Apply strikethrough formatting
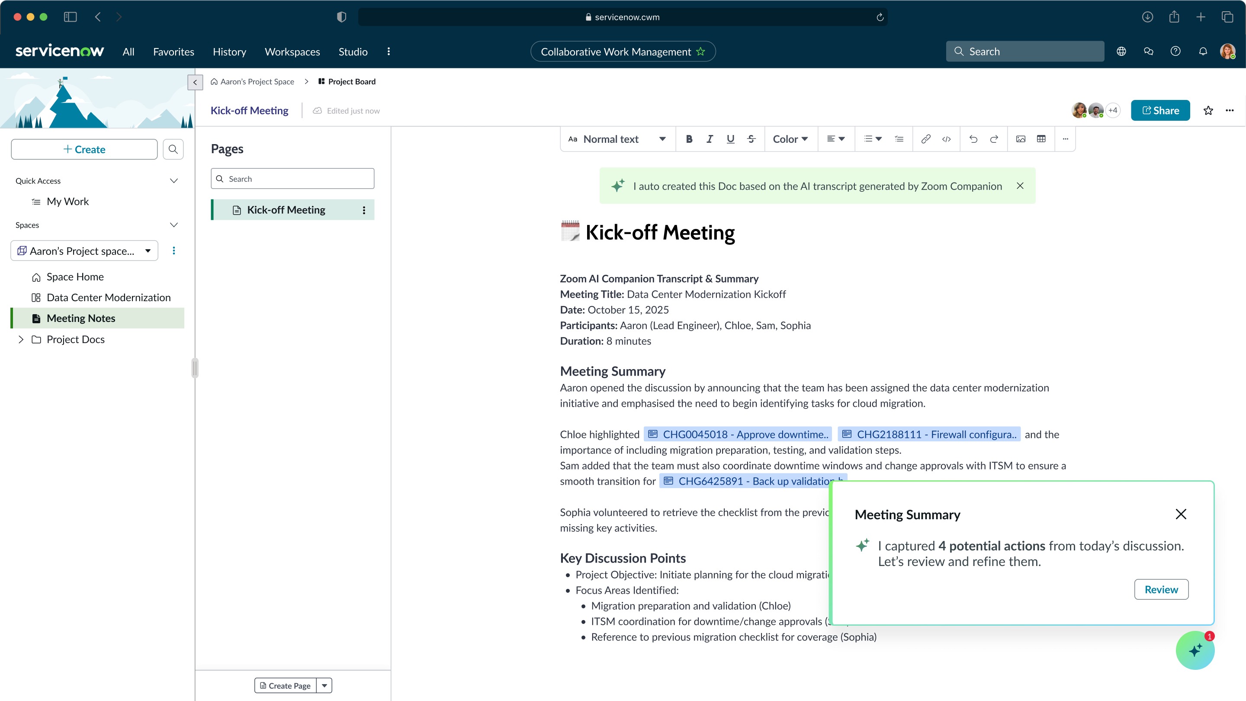This screenshot has height=701, width=1246. click(751, 139)
